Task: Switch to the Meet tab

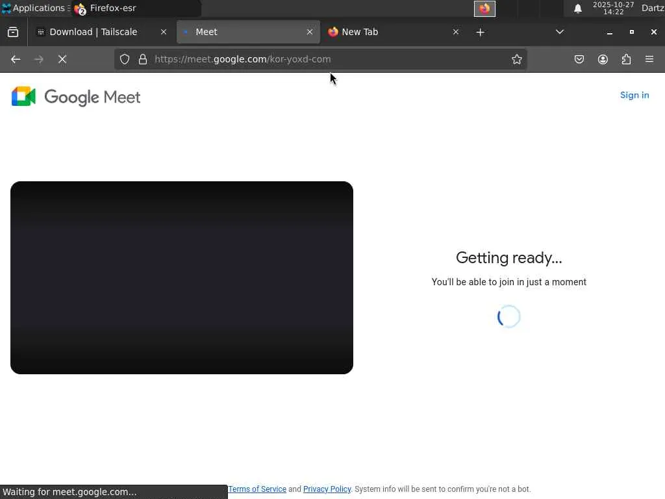Action: click(x=248, y=32)
